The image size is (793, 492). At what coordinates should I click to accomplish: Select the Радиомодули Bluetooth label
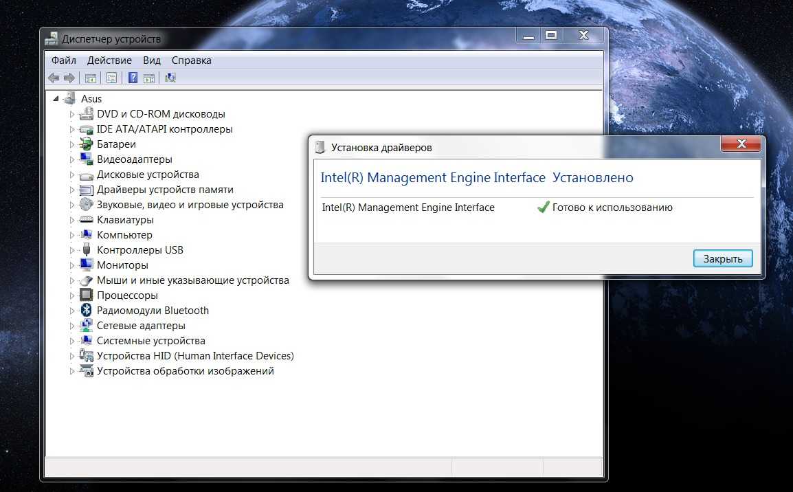point(153,311)
